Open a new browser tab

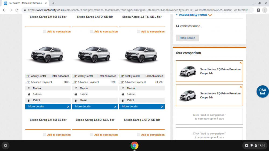(x=53, y=3)
